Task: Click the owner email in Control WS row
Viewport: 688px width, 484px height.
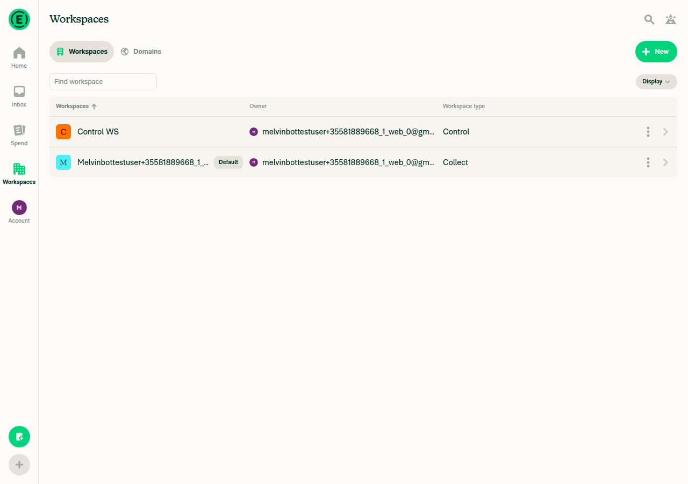Action: tap(348, 132)
